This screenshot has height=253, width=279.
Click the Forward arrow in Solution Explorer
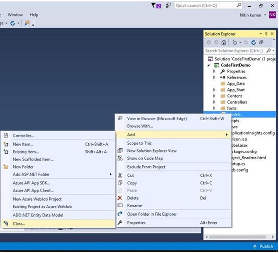coord(216,42)
